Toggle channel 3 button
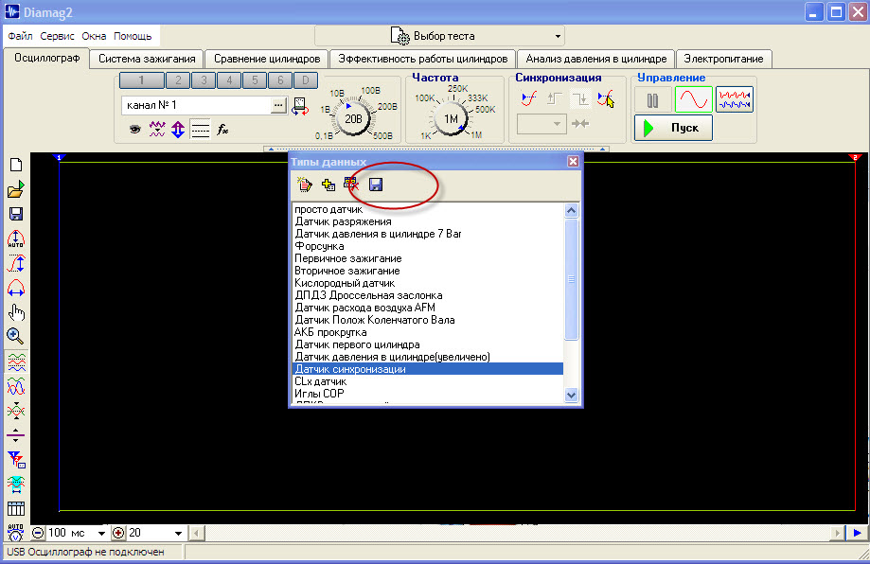870x564 pixels. pyautogui.click(x=204, y=80)
